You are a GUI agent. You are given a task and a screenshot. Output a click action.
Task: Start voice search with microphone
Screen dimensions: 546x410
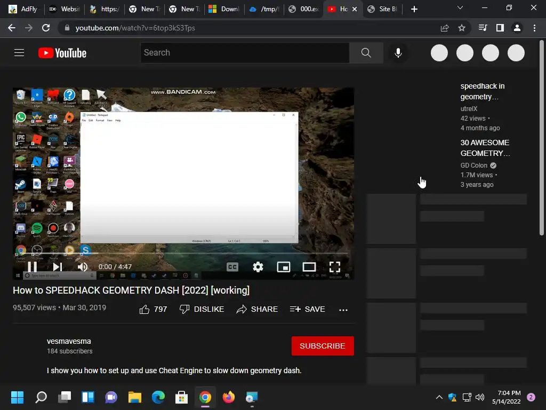click(398, 53)
